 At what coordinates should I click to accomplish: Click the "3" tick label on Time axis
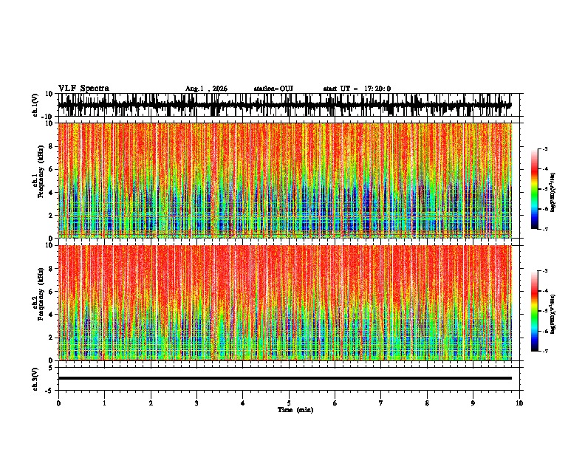pyautogui.click(x=196, y=403)
